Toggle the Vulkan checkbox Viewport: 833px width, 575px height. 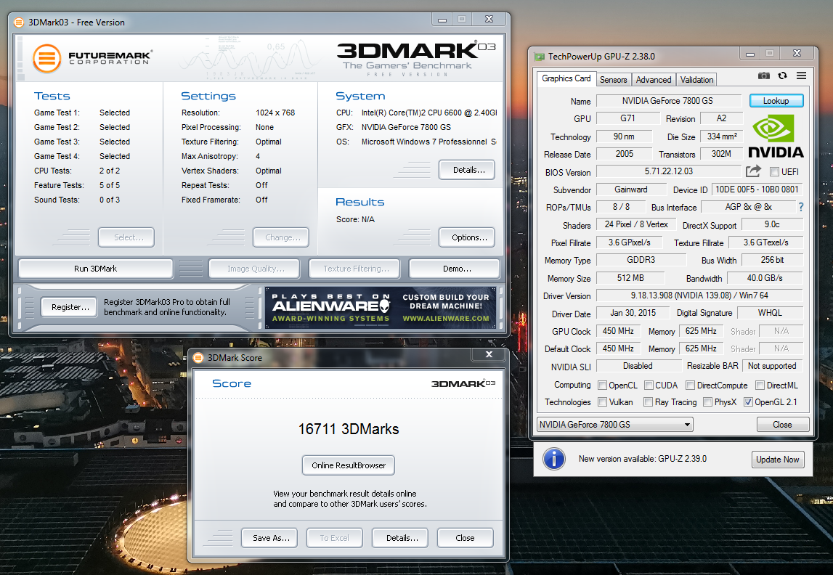pyautogui.click(x=603, y=402)
